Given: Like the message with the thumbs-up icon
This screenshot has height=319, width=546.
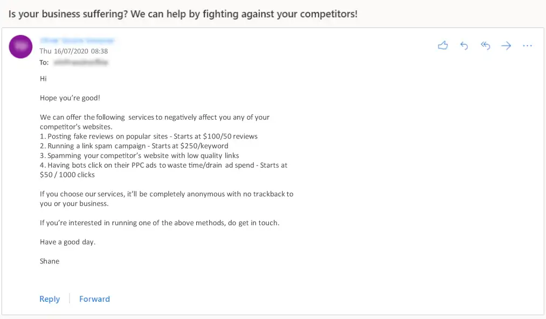Looking at the screenshot, I should point(443,45).
